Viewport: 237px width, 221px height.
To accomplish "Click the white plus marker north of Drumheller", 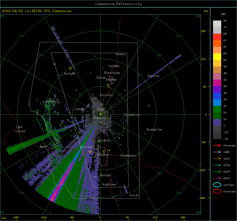I will (x=149, y=106).
